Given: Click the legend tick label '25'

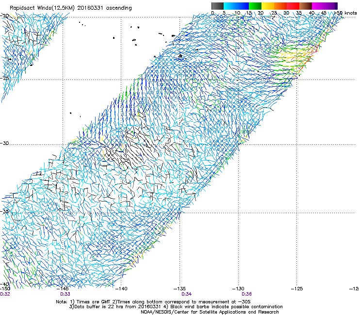Looking at the screenshot, I should pyautogui.click(x=274, y=13).
